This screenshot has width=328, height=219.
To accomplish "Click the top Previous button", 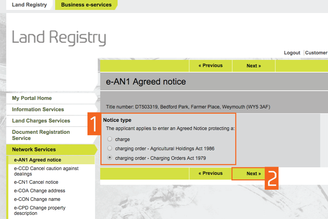I will point(210,66).
